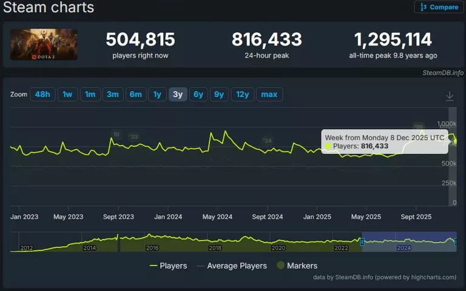Viewport: 466px width, 291px height.
Task: Set chart zoom to 6y
Action: tap(198, 95)
